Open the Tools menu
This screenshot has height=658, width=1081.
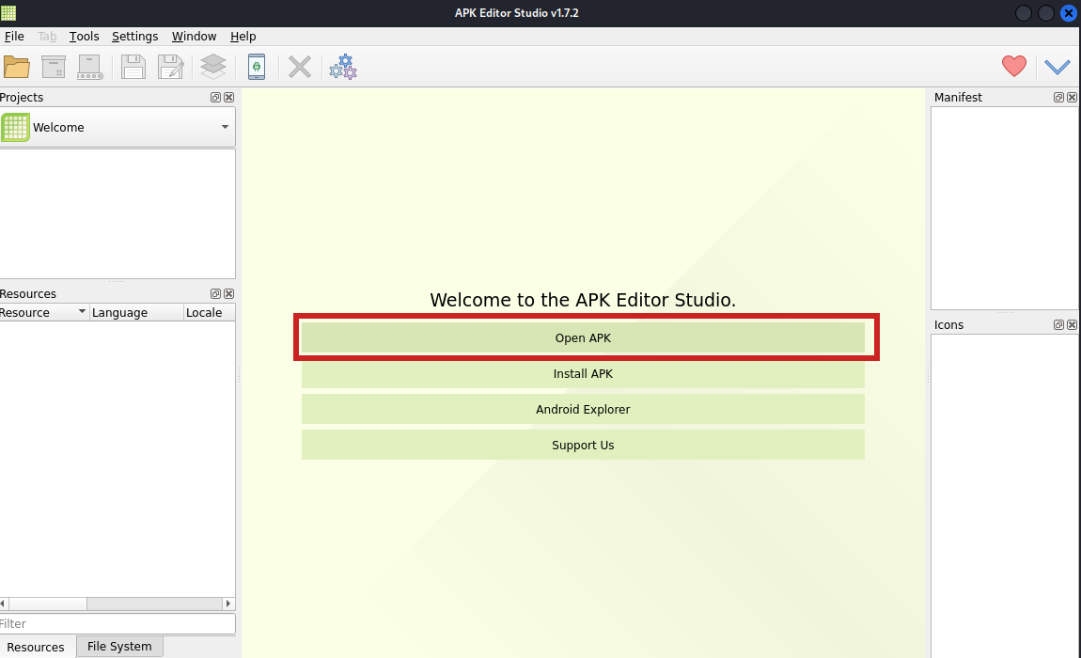84,37
